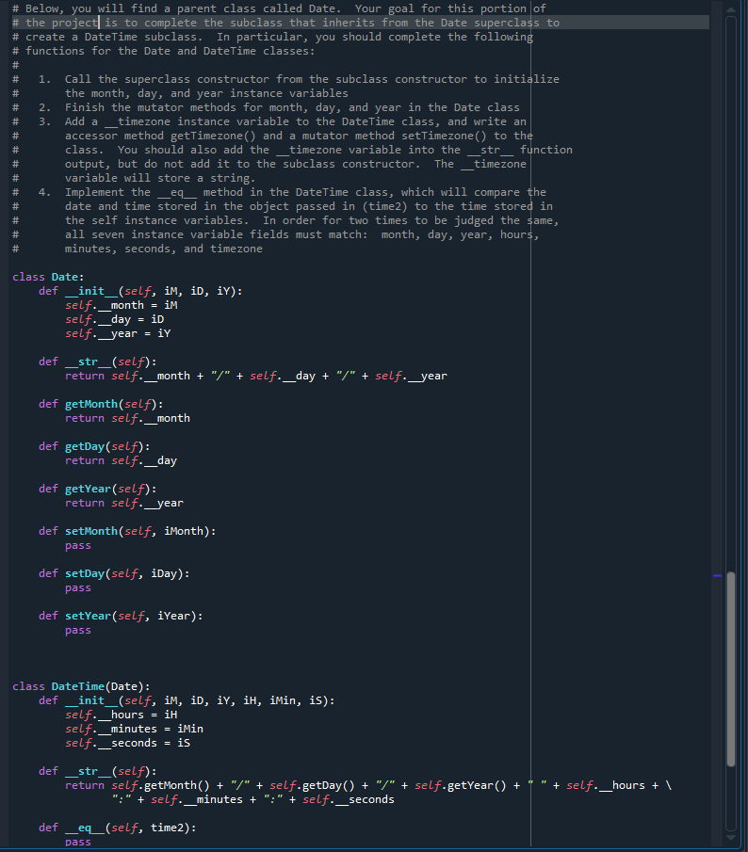Viewport: 748px width, 852px height.
Task: Click 'self.__day = iD' line
Action: [114, 319]
